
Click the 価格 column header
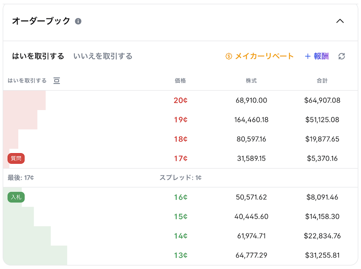tap(180, 81)
